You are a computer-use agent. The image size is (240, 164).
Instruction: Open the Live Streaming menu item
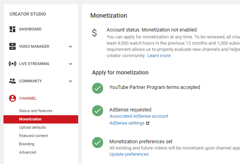pyautogui.click(x=34, y=64)
